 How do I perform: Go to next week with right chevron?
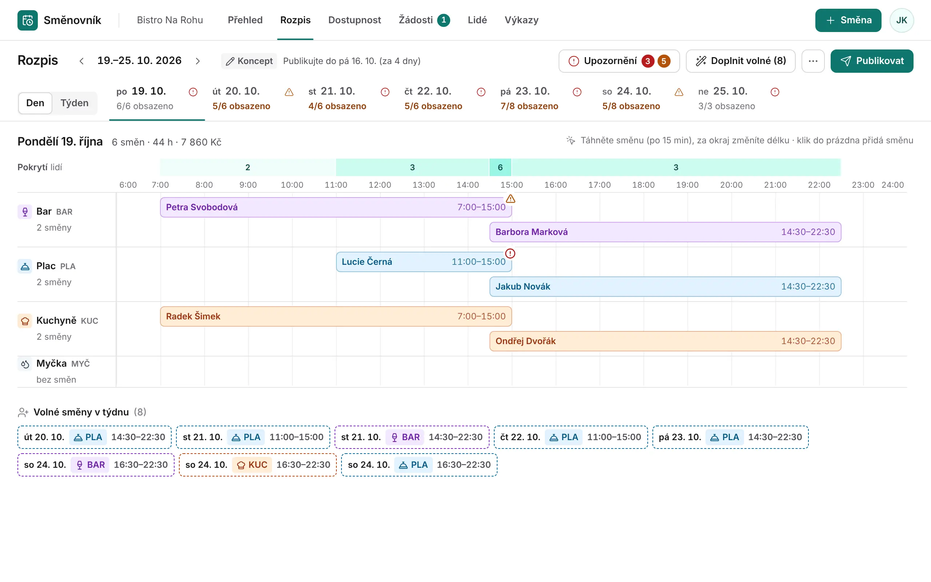tap(198, 61)
